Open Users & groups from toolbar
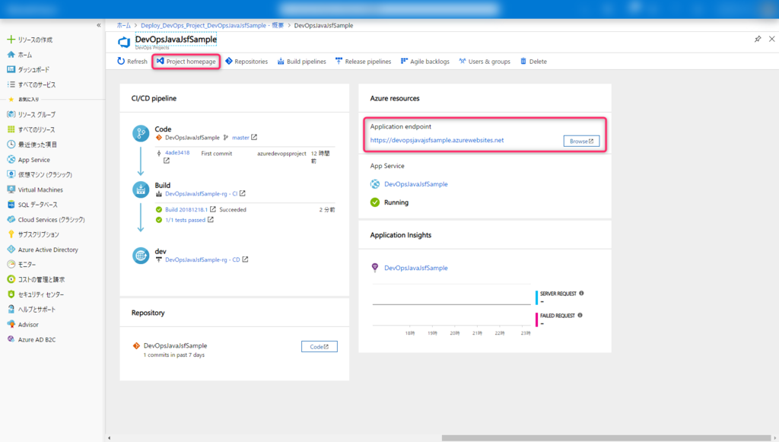 coord(485,61)
